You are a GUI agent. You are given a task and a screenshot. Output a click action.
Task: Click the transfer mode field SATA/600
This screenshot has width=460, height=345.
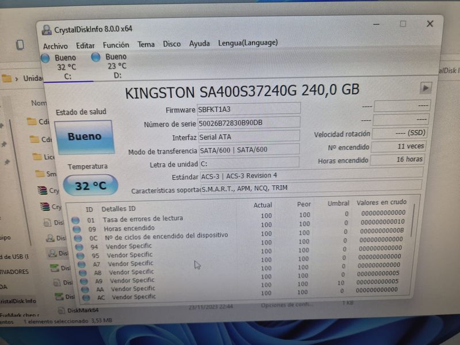point(249,149)
